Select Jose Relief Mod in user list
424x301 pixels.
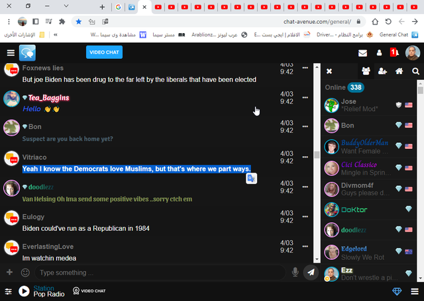pyautogui.click(x=368, y=105)
